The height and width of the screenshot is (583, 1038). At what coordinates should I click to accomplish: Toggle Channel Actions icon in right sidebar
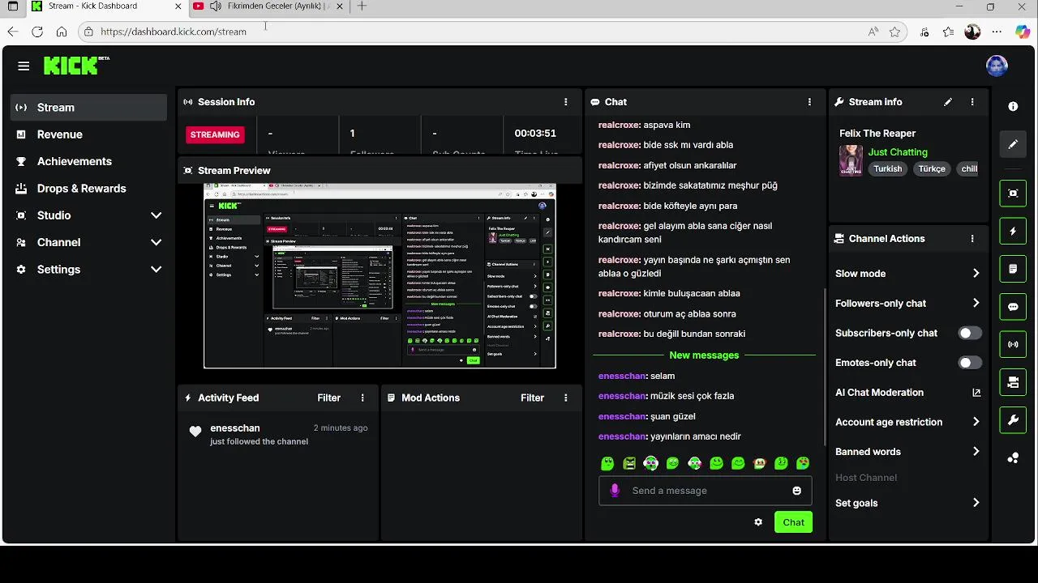pyautogui.click(x=1013, y=382)
